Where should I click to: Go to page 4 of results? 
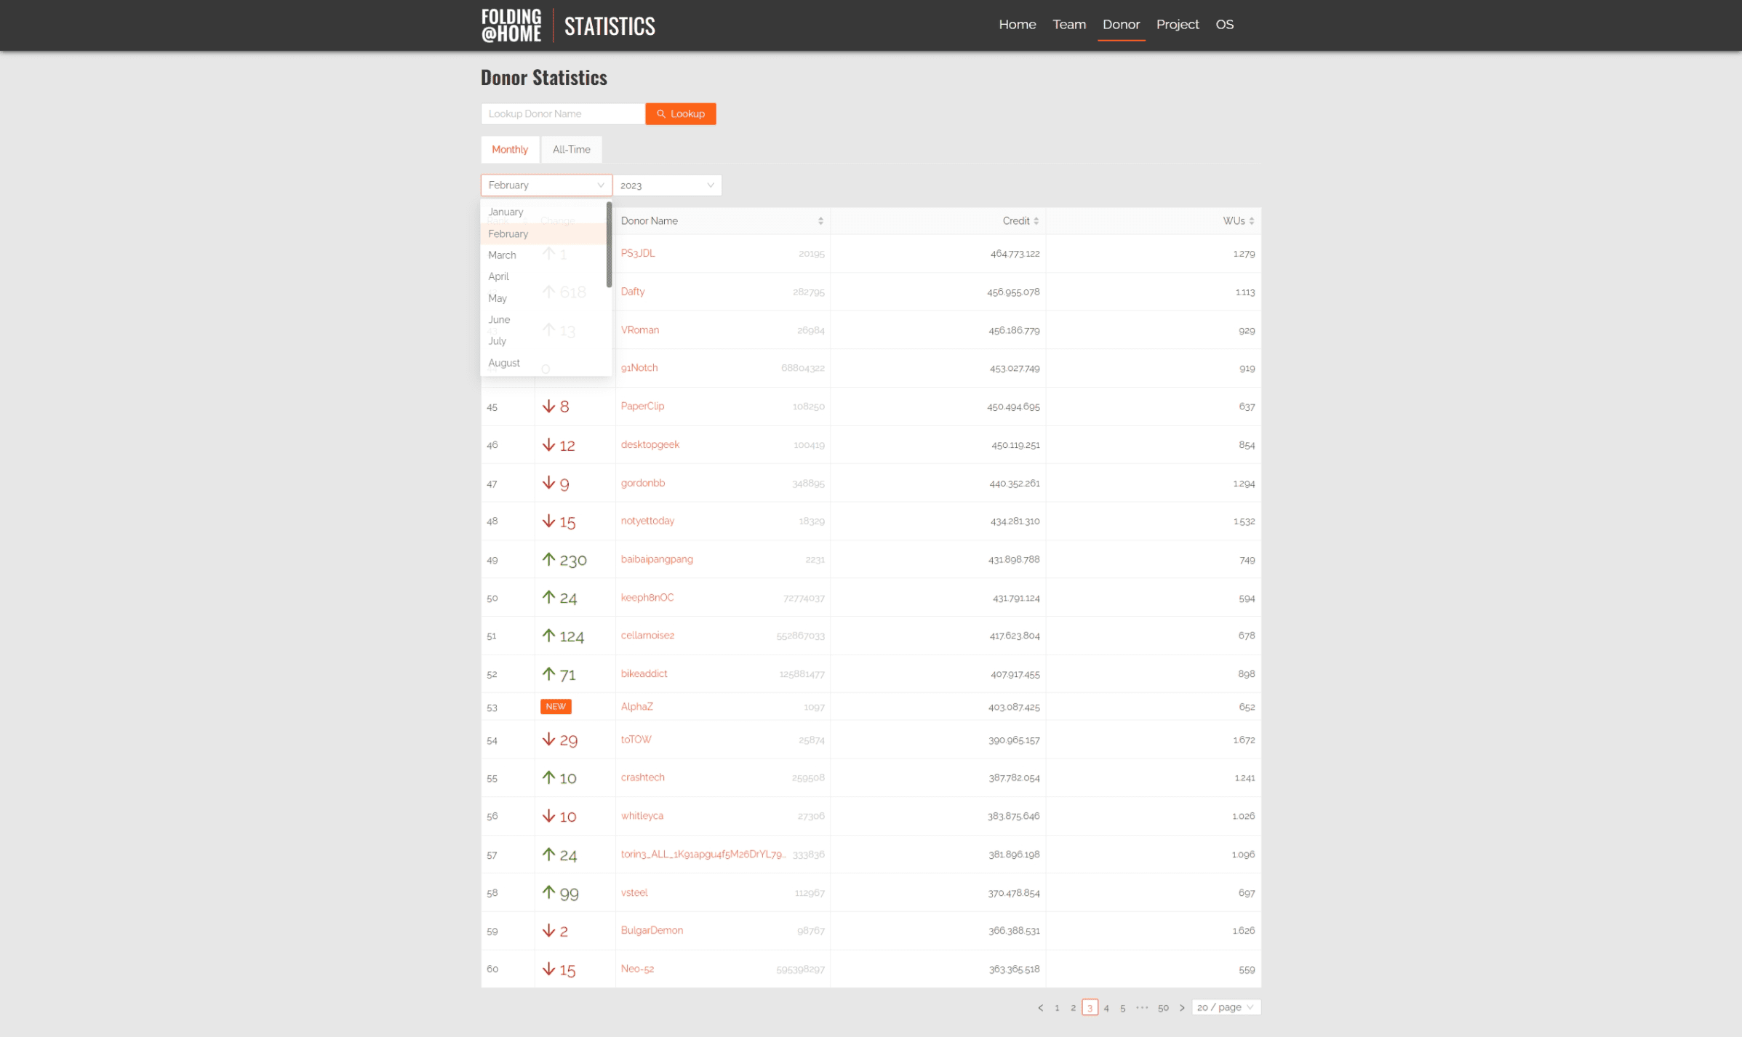[1106, 1007]
